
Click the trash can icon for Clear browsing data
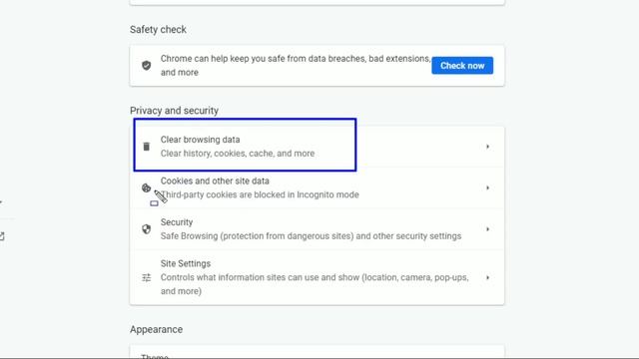pyautogui.click(x=147, y=147)
